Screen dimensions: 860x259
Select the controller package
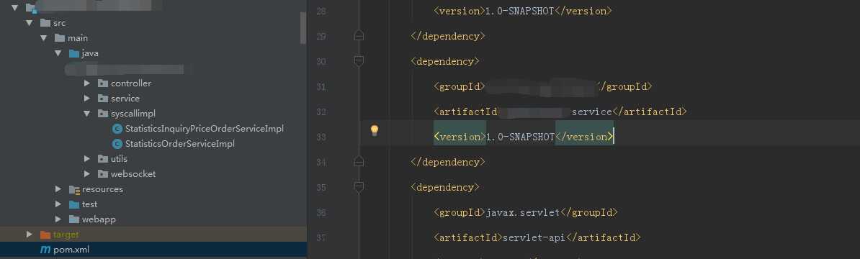point(131,83)
